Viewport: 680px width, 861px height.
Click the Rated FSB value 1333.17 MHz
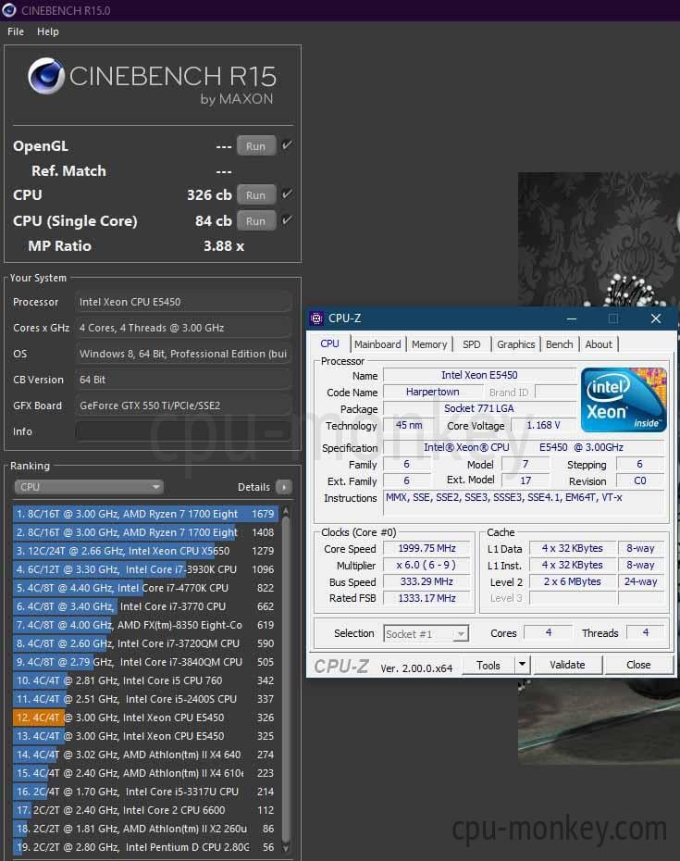tap(427, 598)
